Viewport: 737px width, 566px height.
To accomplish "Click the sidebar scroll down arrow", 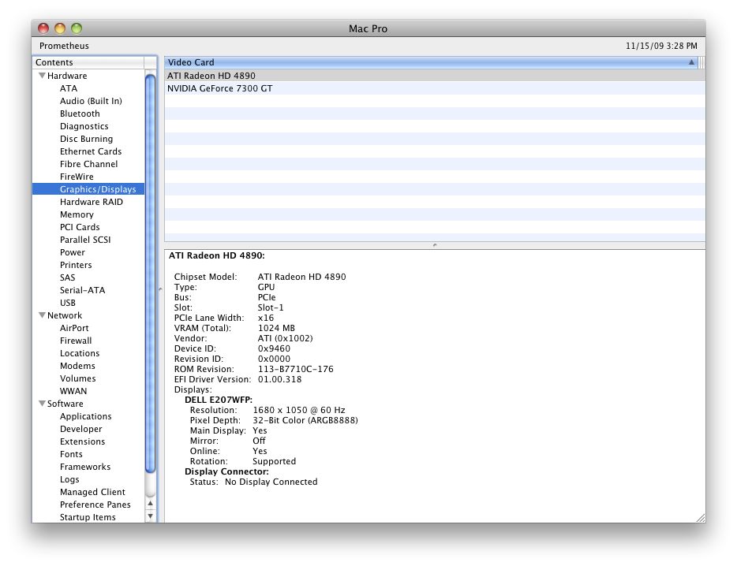I will (x=151, y=516).
